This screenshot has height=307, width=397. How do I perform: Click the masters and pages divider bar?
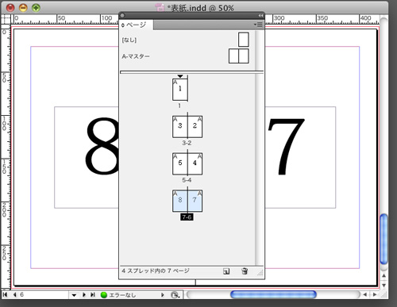point(191,72)
